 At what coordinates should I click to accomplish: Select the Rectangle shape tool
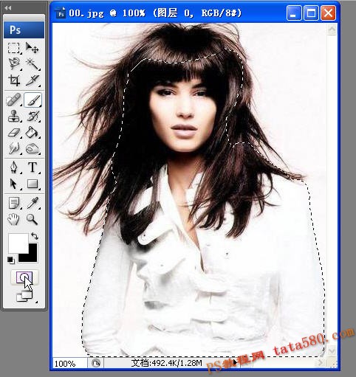click(x=32, y=184)
